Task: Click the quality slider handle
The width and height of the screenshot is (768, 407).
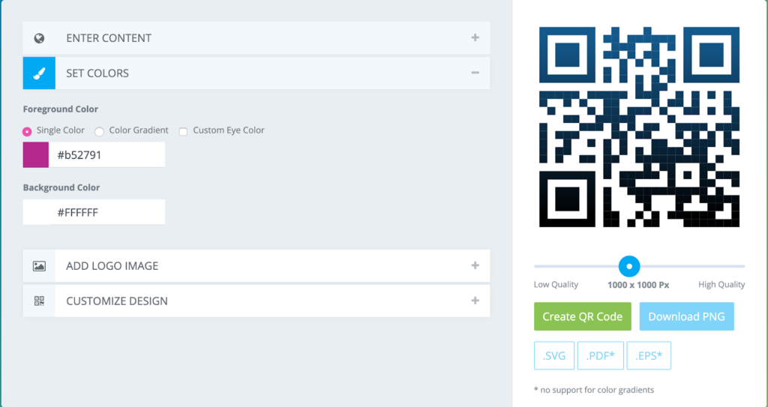Action: (629, 266)
